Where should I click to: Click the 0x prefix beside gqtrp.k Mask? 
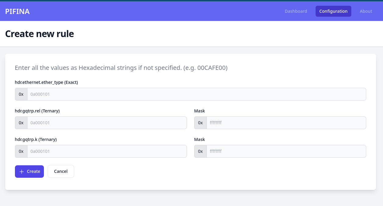(x=200, y=151)
